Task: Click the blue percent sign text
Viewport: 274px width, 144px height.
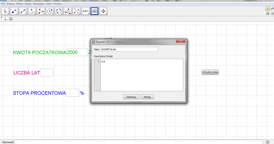Action: [x=82, y=93]
